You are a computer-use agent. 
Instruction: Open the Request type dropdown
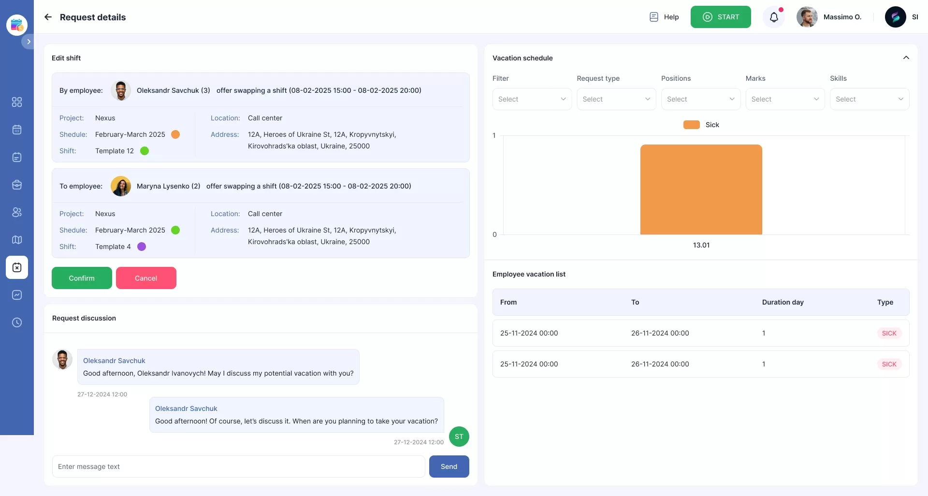[616, 99]
